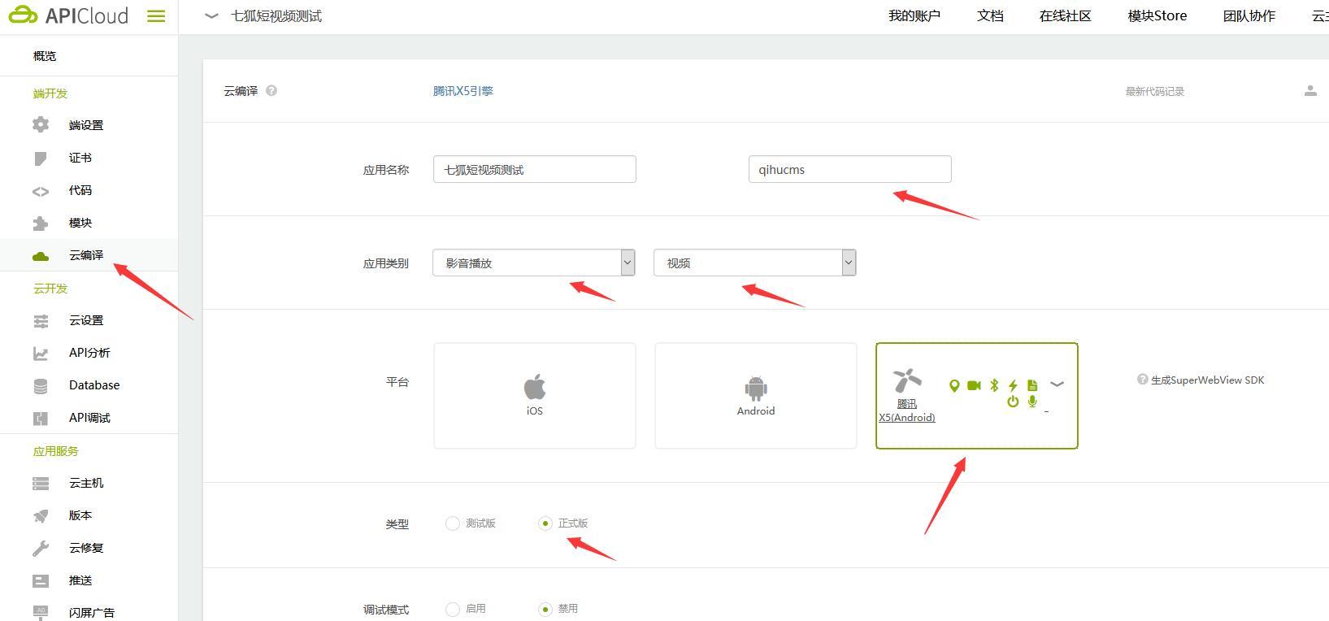Click the location pin permission icon

(954, 385)
